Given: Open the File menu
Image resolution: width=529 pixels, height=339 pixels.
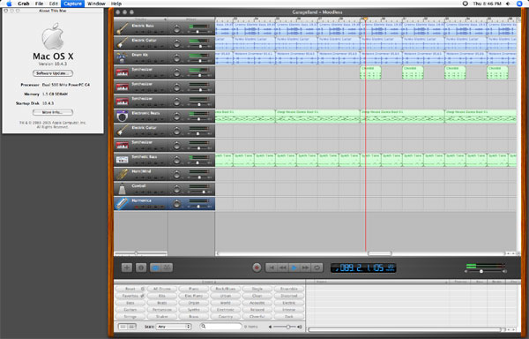Looking at the screenshot, I should click(39, 4).
